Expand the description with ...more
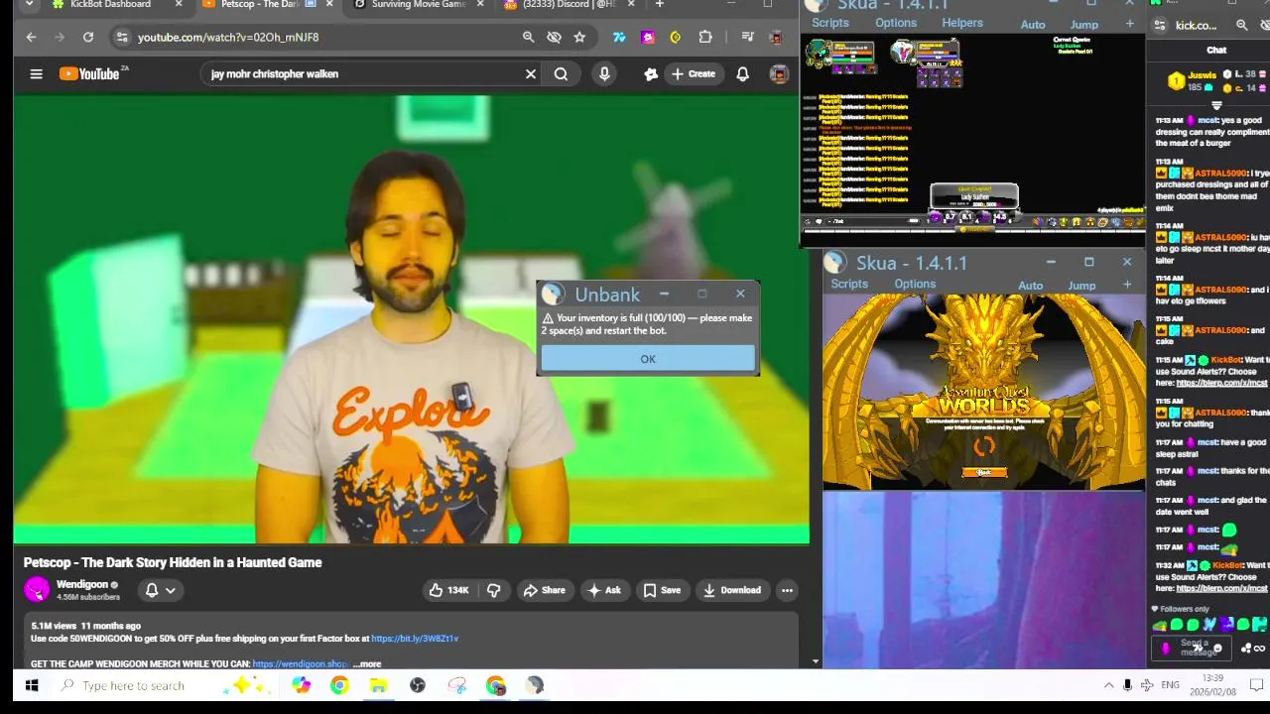This screenshot has width=1270, height=714. point(366,663)
